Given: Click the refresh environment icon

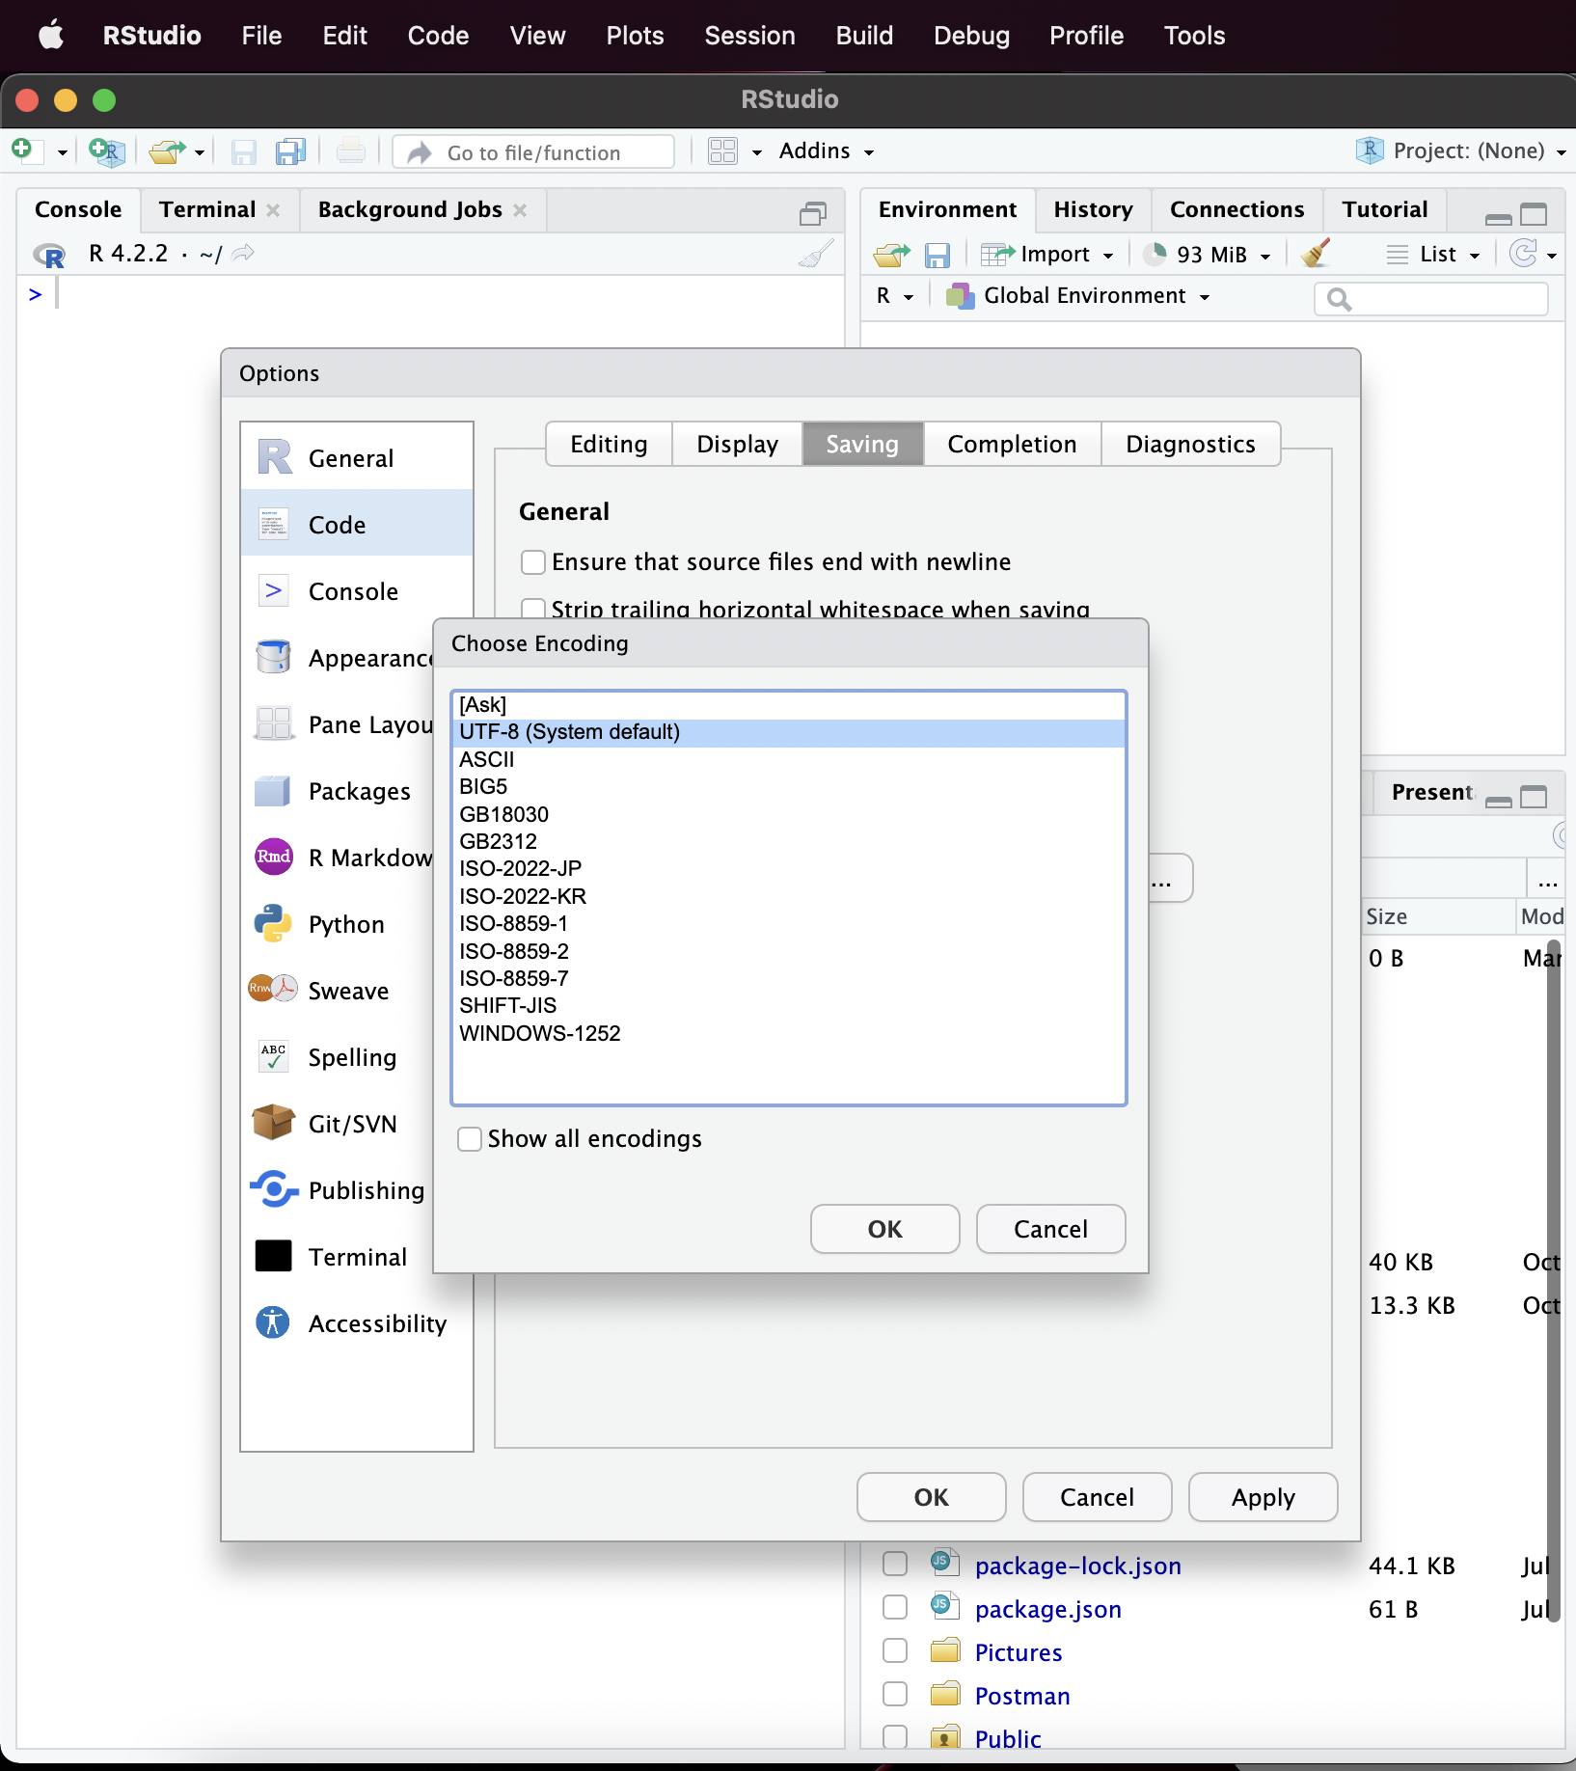Looking at the screenshot, I should point(1523,254).
